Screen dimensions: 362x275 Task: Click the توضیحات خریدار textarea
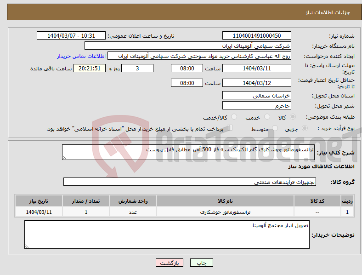pos(167,235)
